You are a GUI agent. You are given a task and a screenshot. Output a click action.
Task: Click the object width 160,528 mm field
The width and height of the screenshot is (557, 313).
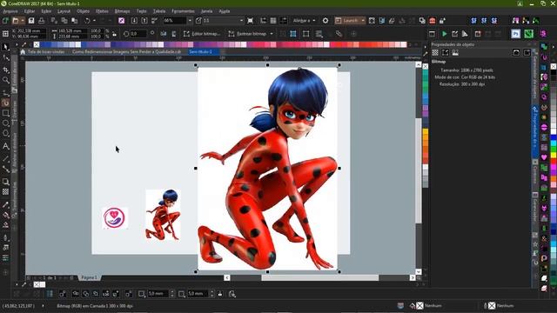72,31
